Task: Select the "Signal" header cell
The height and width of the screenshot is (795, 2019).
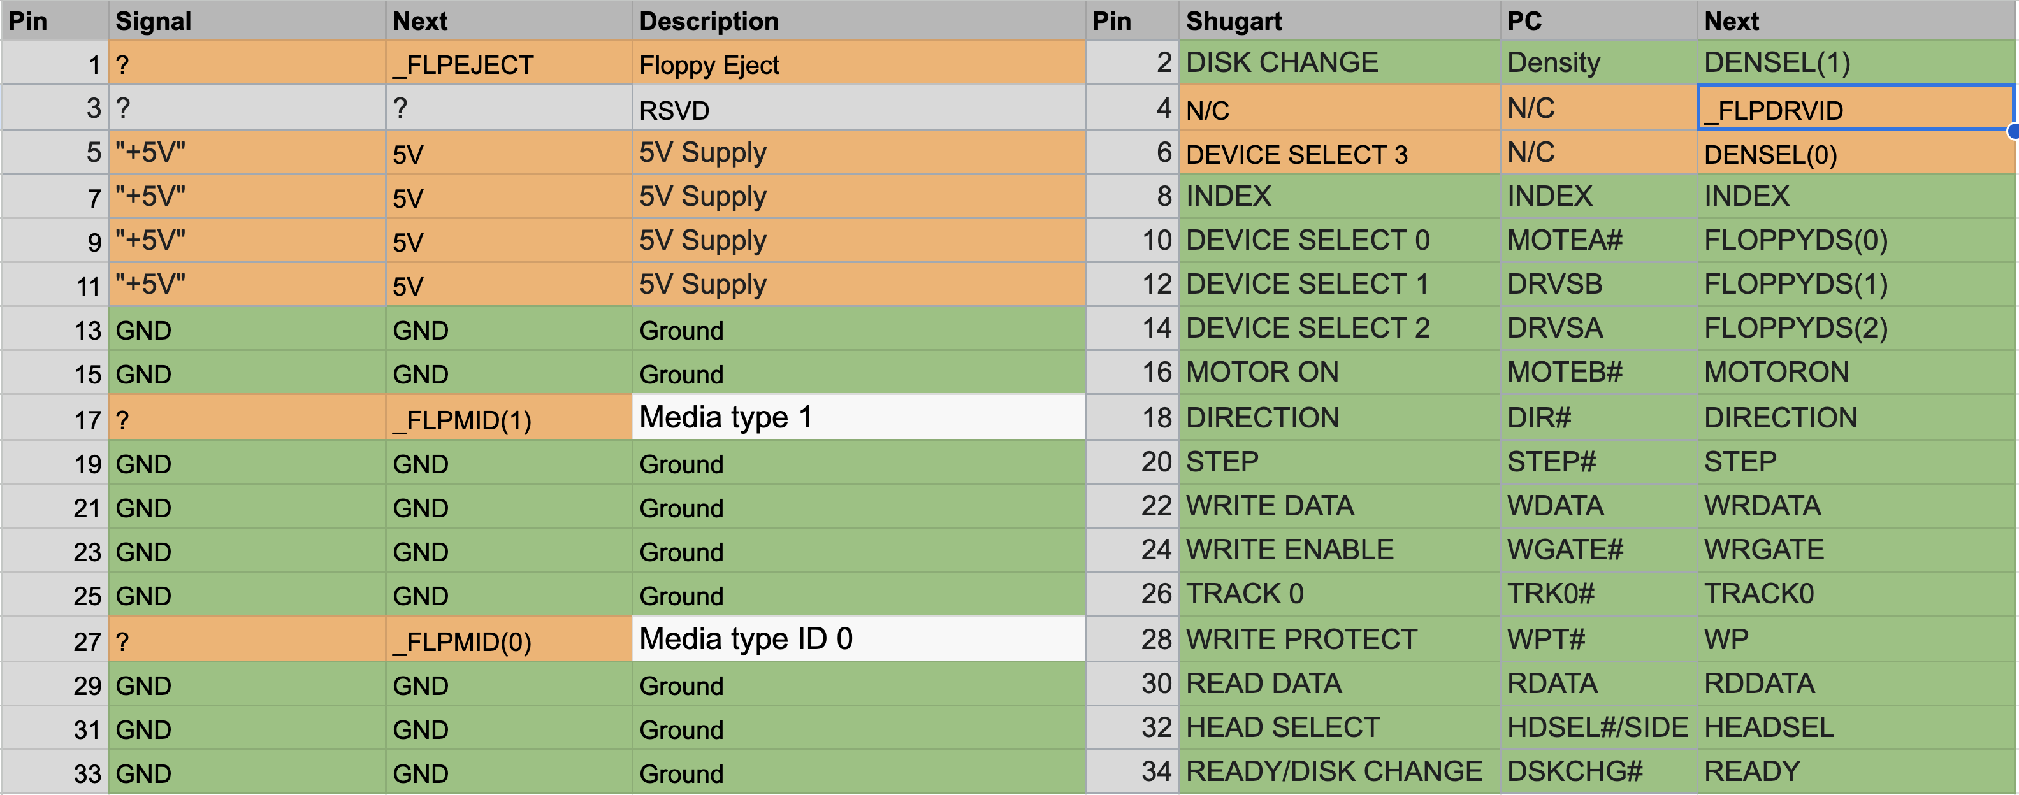Action: 246,21
